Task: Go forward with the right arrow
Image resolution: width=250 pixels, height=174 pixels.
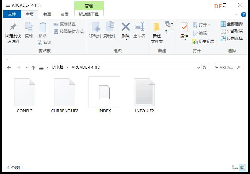Action: [x=19, y=68]
